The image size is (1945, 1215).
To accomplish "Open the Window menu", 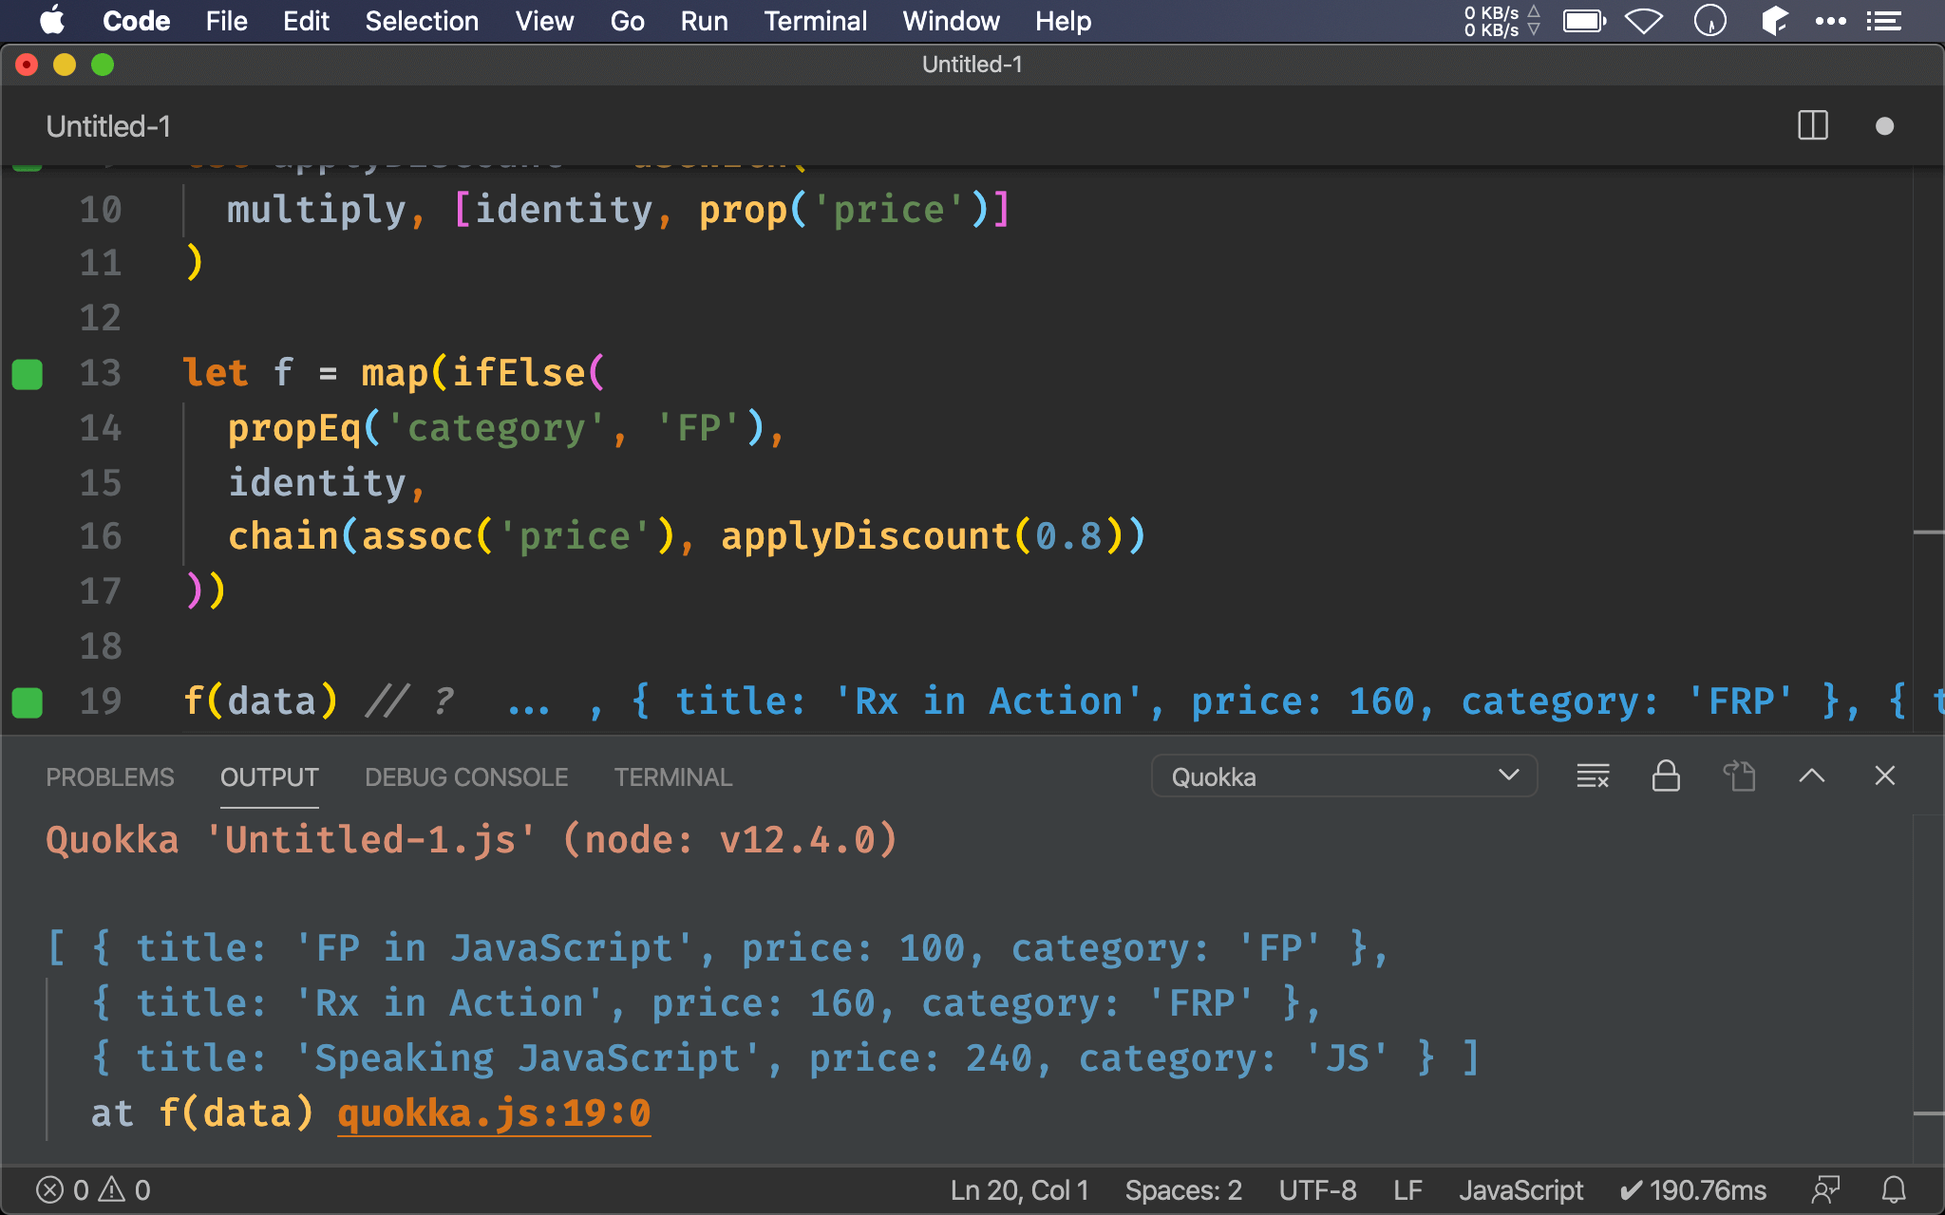I will (x=951, y=21).
